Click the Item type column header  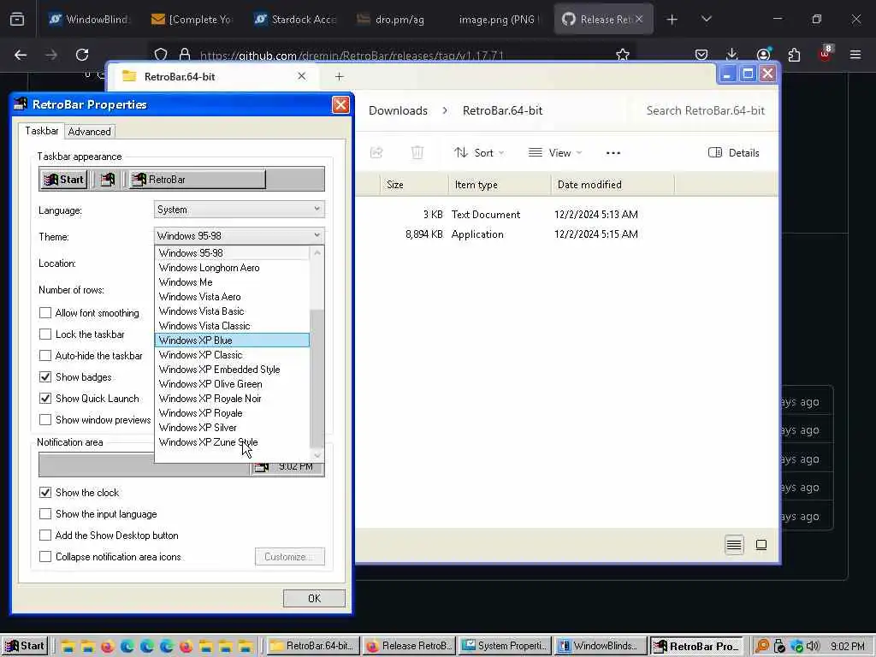click(500, 185)
